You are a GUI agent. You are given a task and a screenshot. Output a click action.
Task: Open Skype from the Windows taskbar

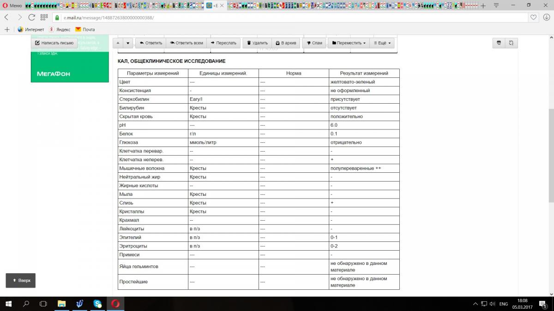(x=97, y=304)
